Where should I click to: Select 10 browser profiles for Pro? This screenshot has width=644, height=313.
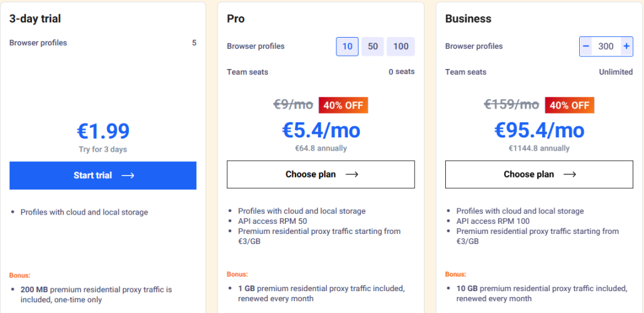point(347,46)
